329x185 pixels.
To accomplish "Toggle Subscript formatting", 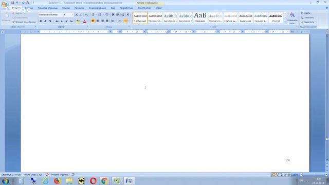I will 62,21.
